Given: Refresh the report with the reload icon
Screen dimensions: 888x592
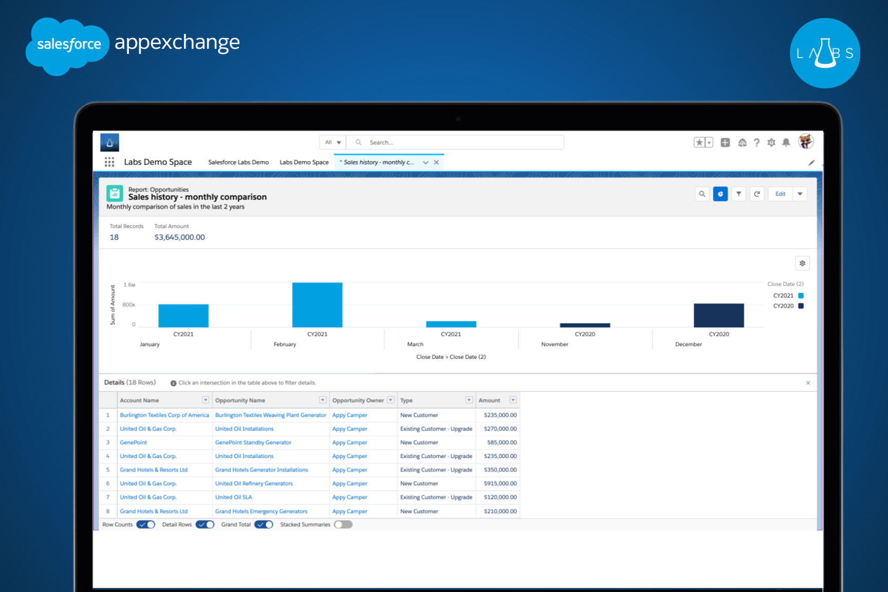Looking at the screenshot, I should tap(756, 194).
